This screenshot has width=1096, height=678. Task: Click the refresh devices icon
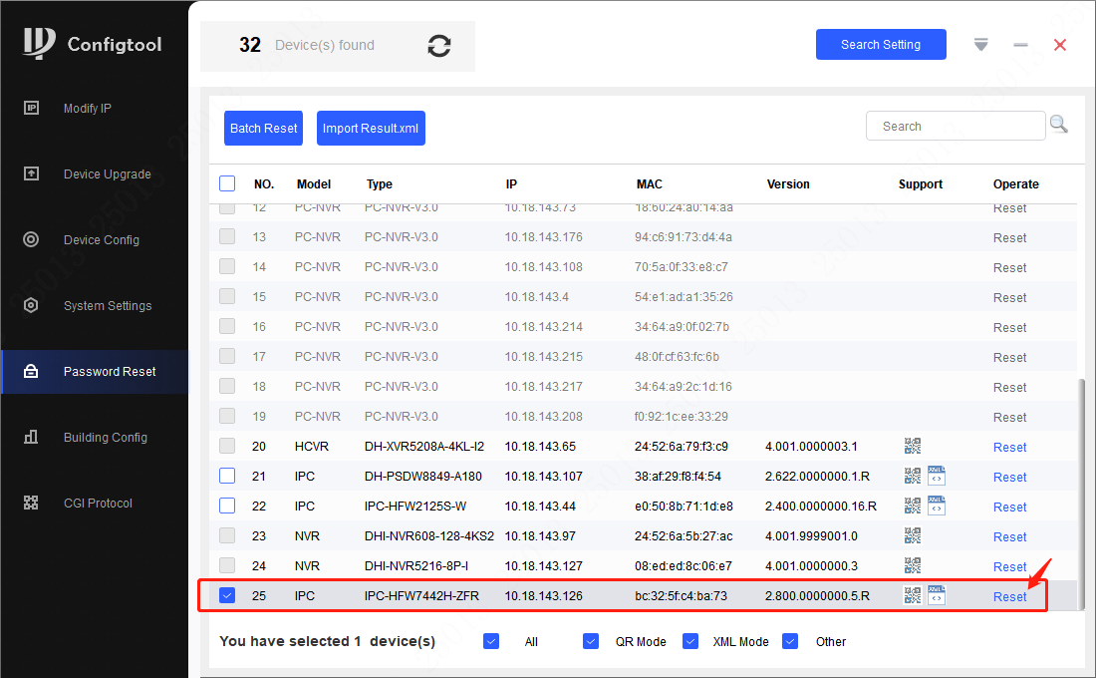click(438, 46)
